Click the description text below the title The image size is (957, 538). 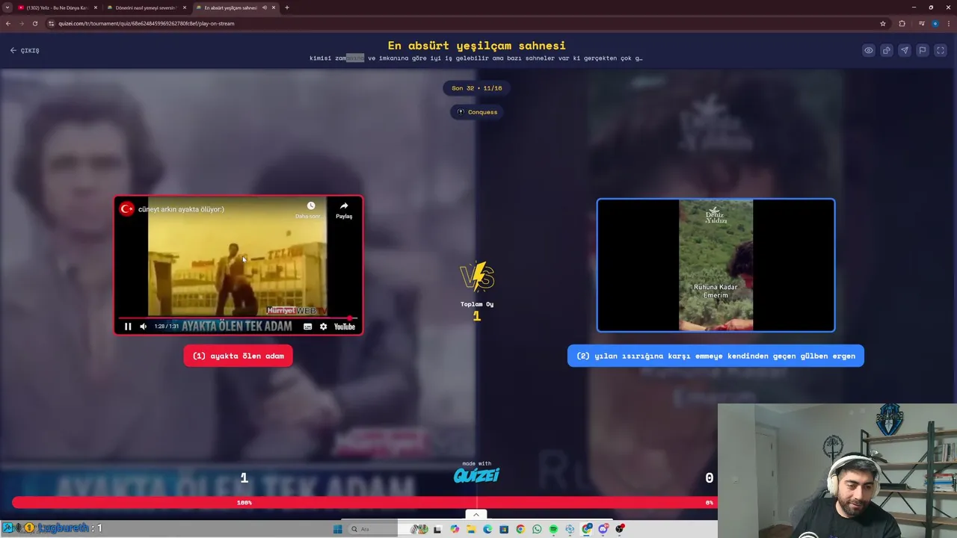point(476,58)
